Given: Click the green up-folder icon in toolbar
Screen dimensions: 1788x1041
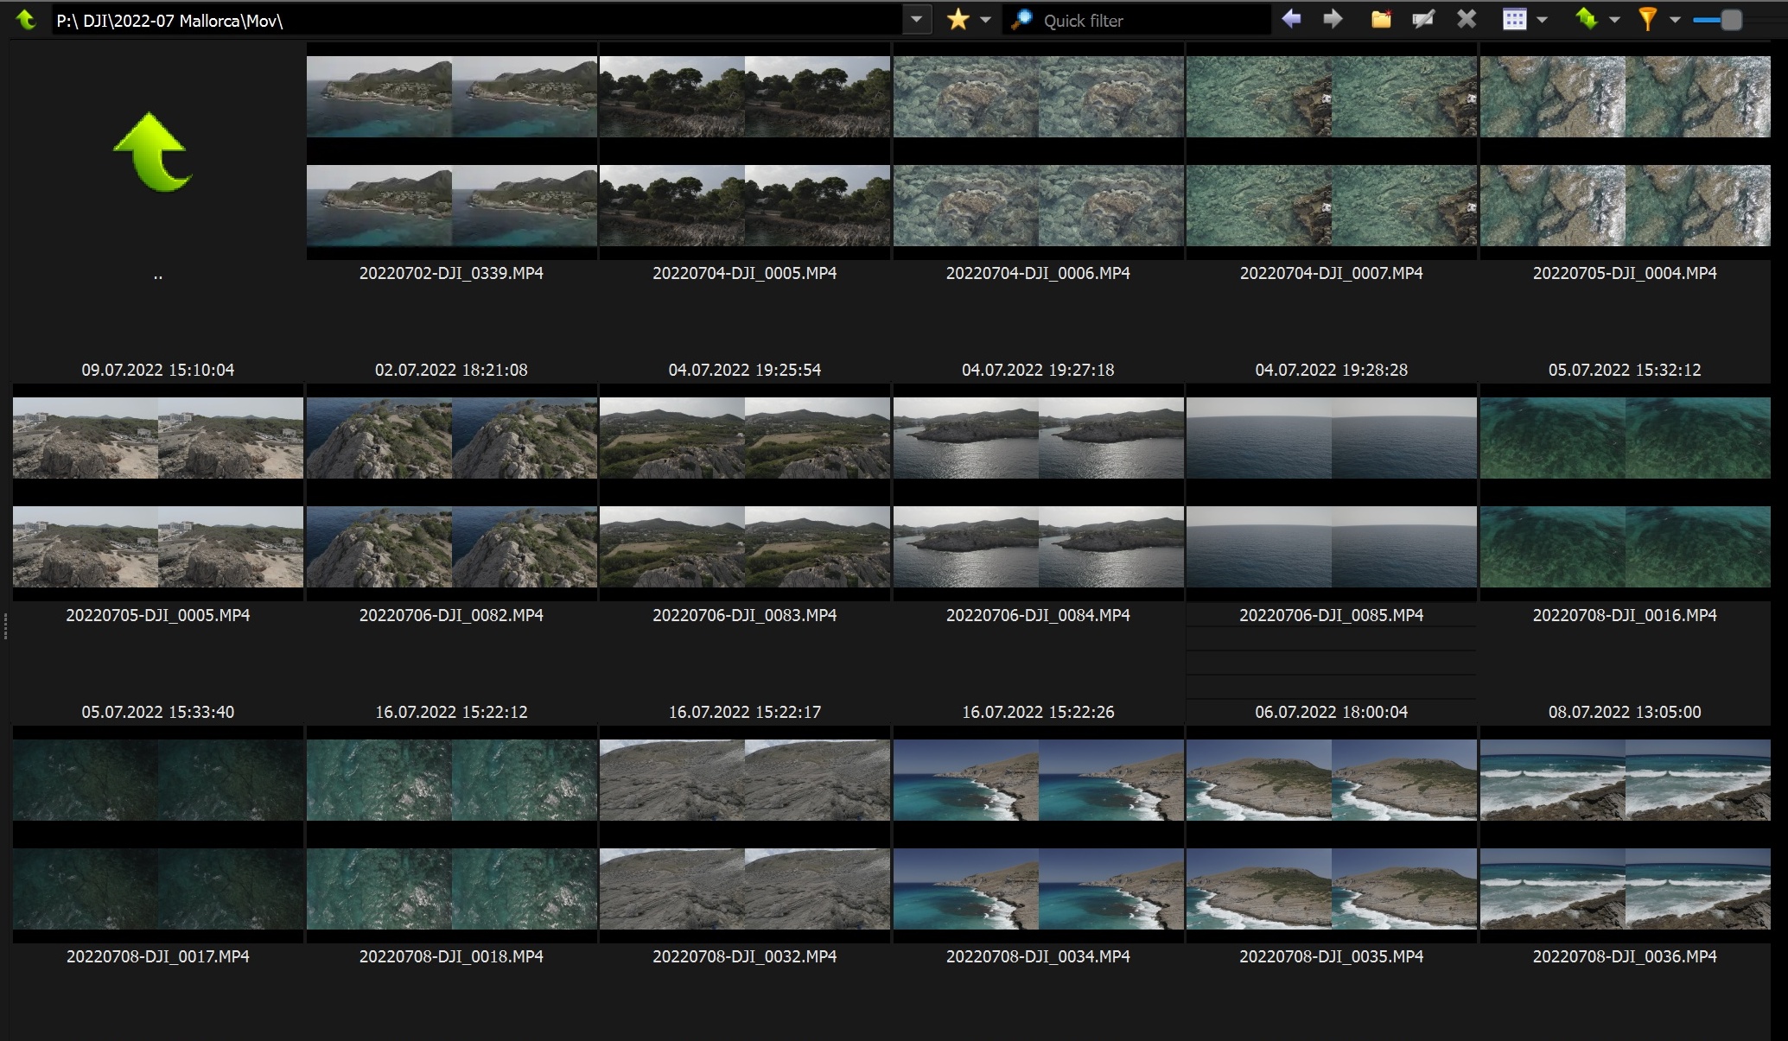Looking at the screenshot, I should (x=26, y=20).
